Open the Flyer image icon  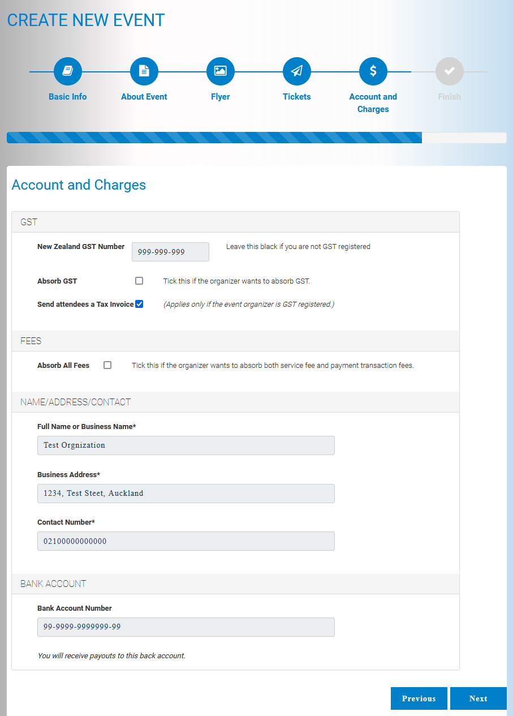[220, 71]
